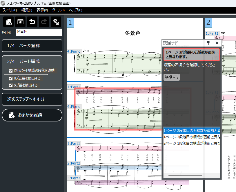Viewport: 236px width, 192px height.
Task: Toggle リズム譜を検出する checkbox
Action: pyautogui.click(x=11, y=78)
